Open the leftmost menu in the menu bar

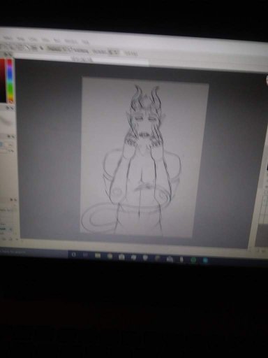8,38
